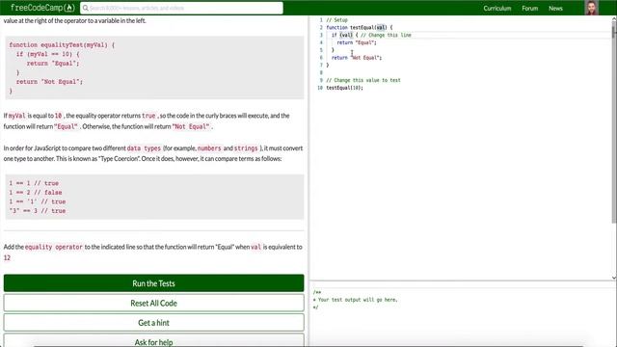Click 'if (myVal == 10) {' example line
The width and height of the screenshot is (617, 347).
click(47, 54)
